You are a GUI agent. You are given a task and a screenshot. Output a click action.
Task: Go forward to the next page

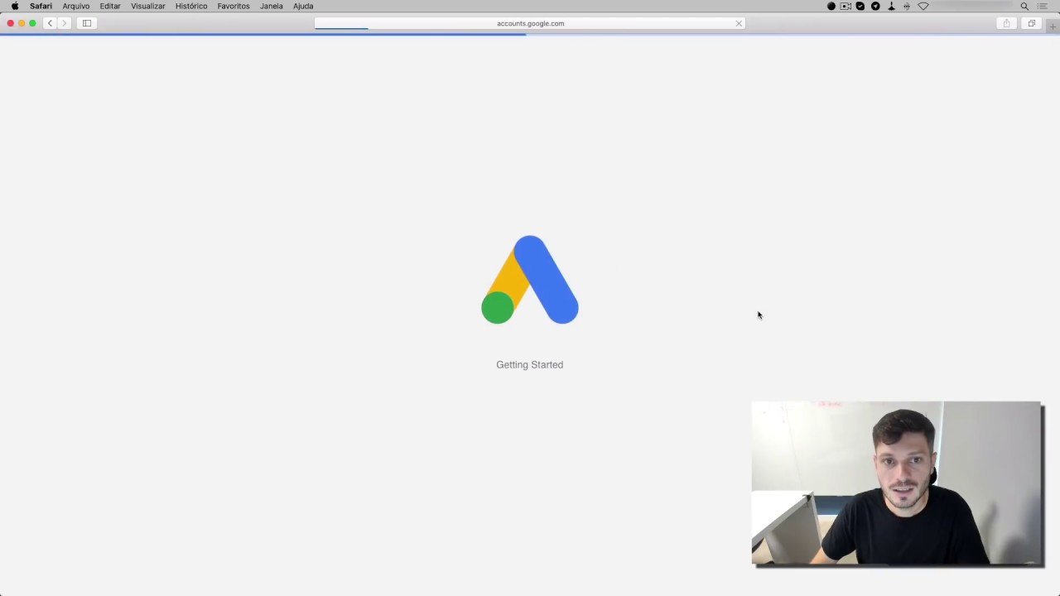pos(64,23)
